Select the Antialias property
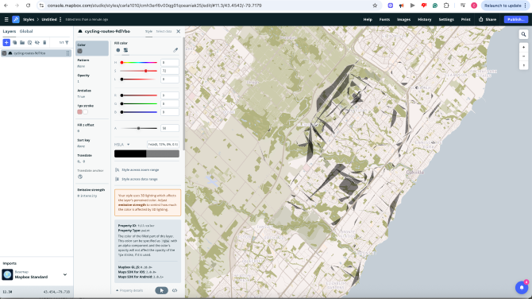Screen dimensions: 532x299 point(92,94)
